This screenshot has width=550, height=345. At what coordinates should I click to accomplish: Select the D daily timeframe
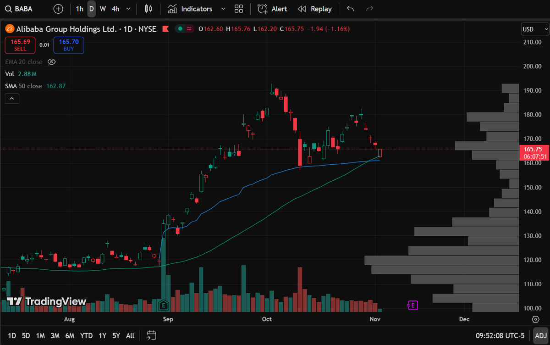click(92, 9)
